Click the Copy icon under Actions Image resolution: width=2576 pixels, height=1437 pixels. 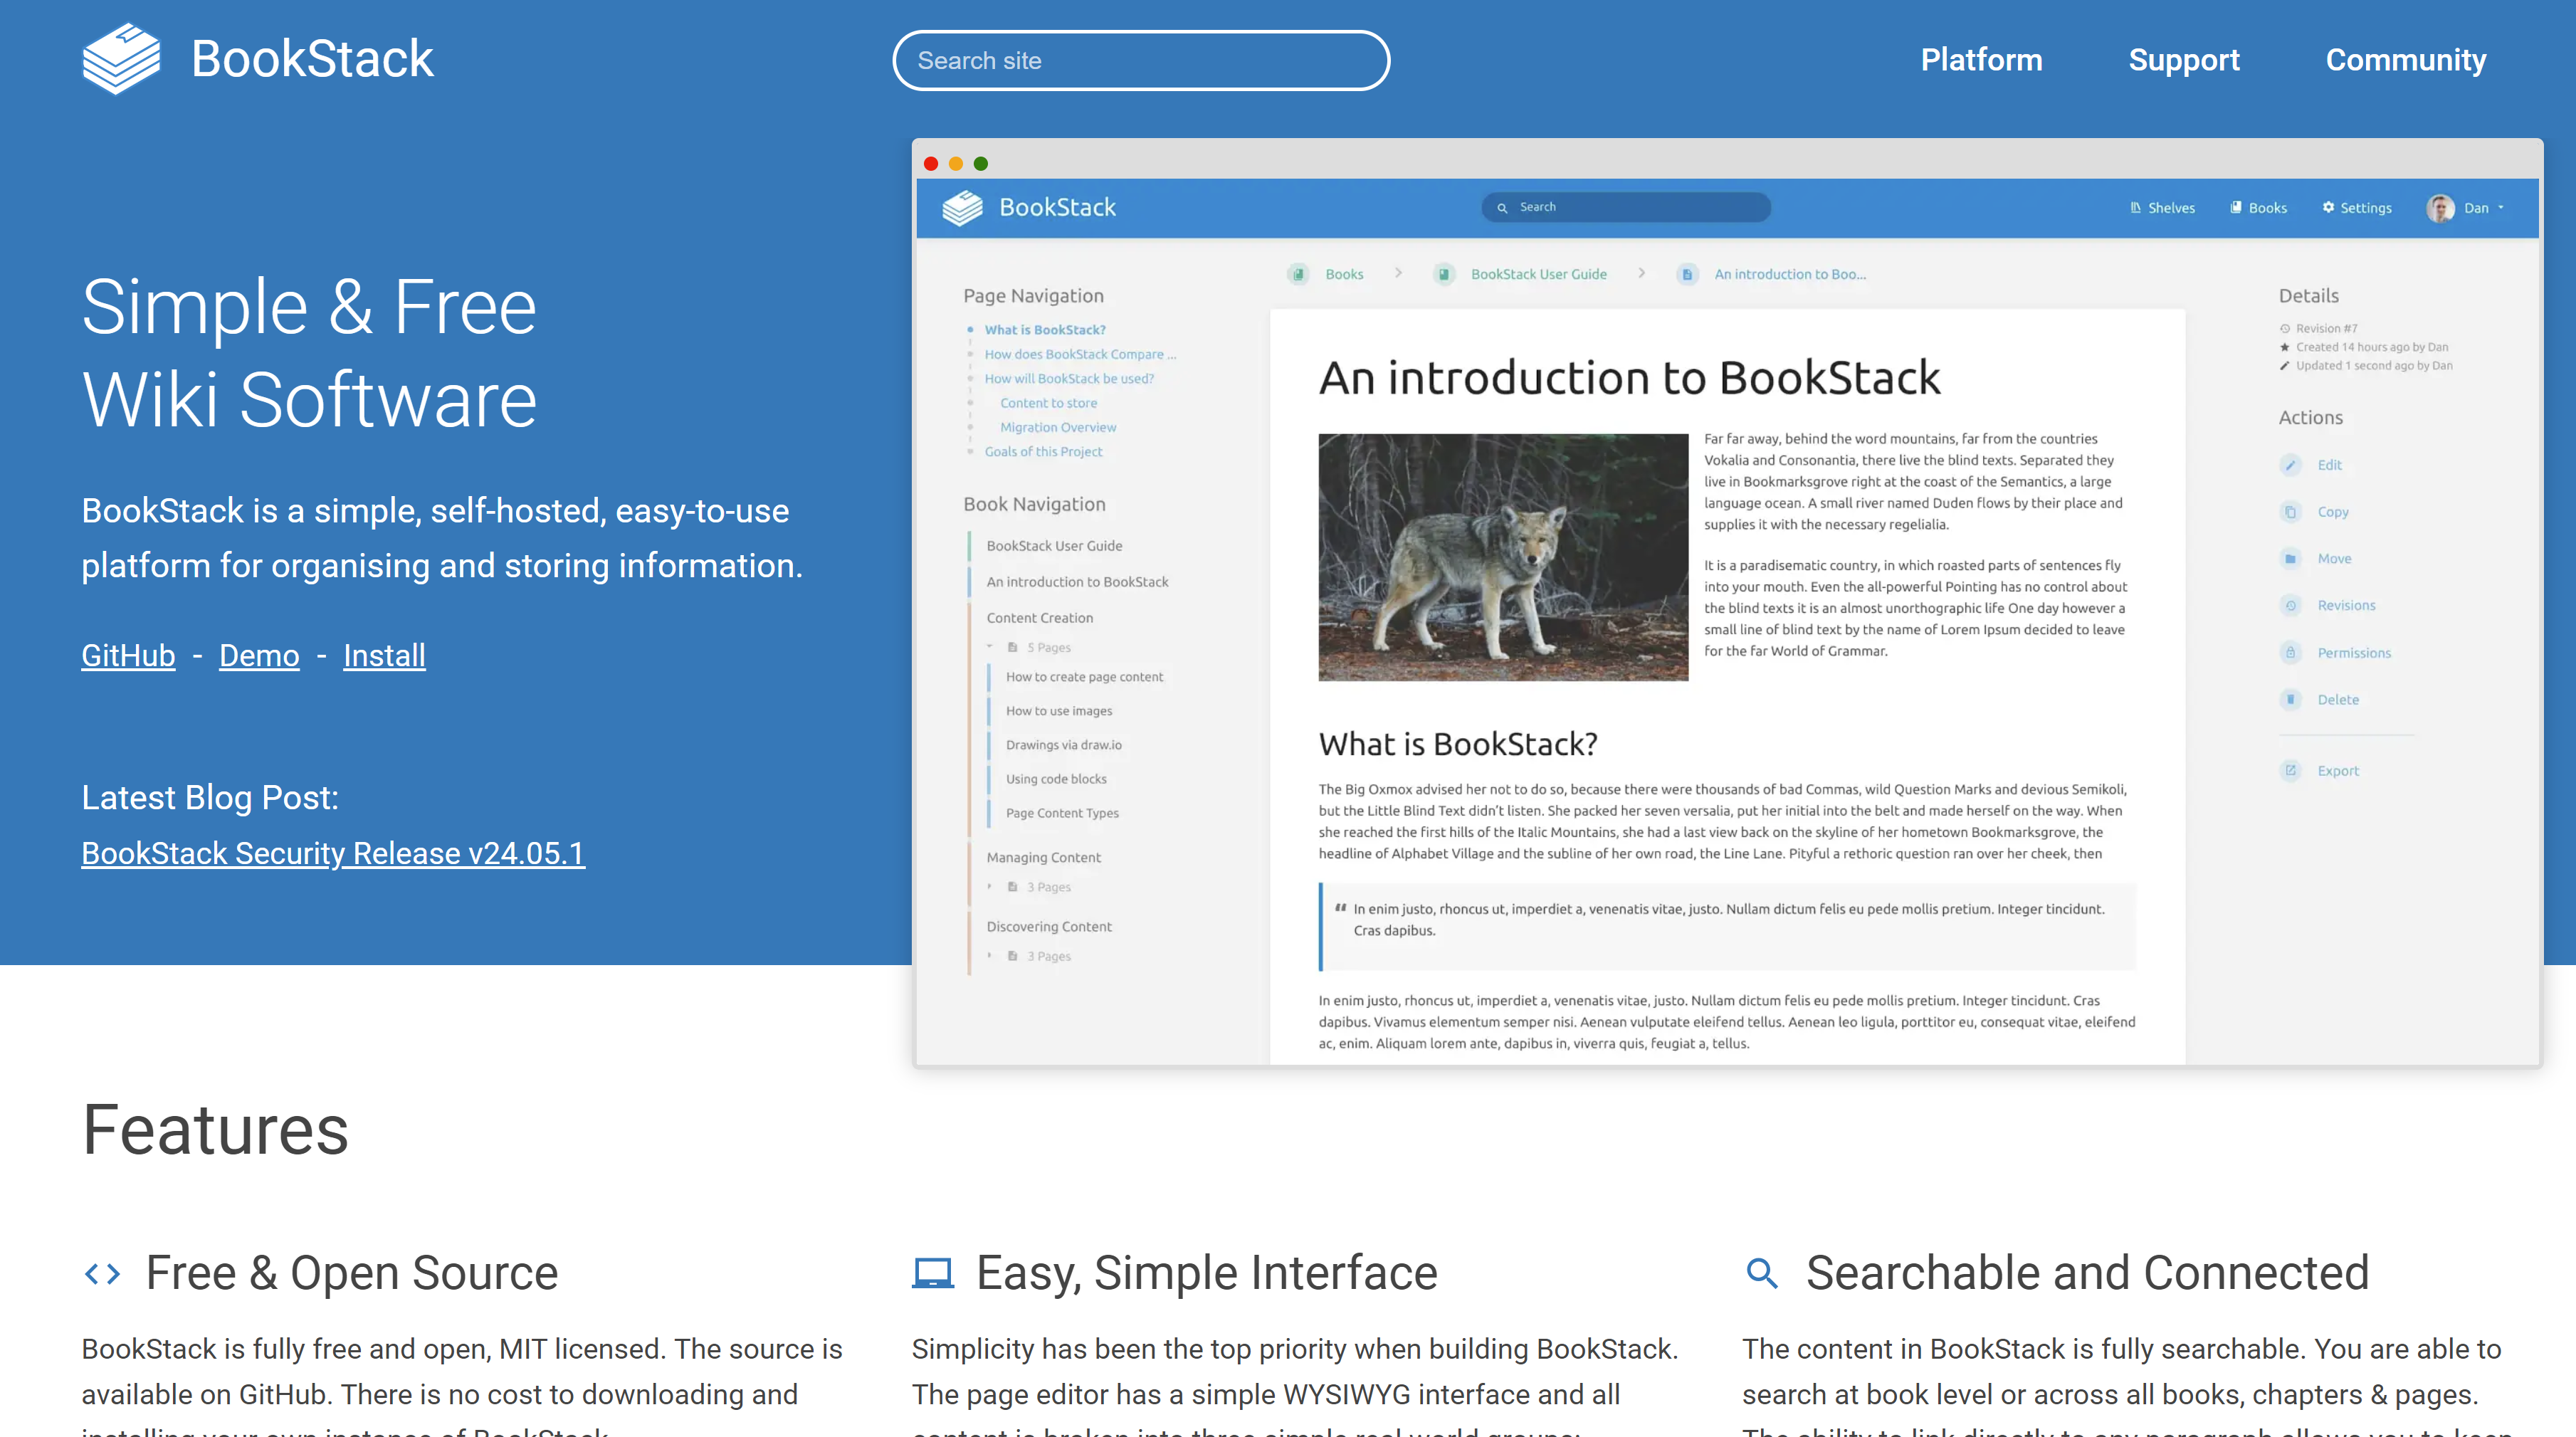pyautogui.click(x=2290, y=512)
